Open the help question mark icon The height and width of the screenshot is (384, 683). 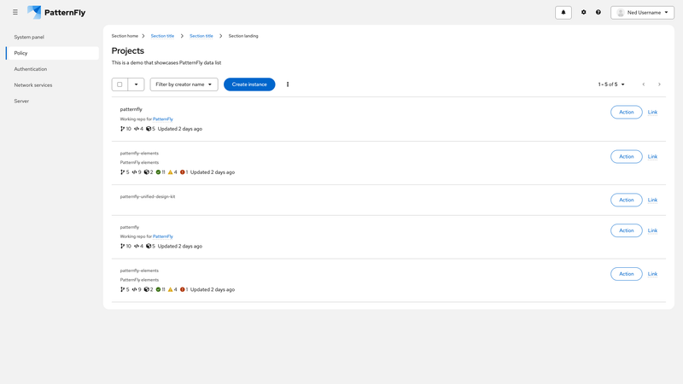point(598,13)
